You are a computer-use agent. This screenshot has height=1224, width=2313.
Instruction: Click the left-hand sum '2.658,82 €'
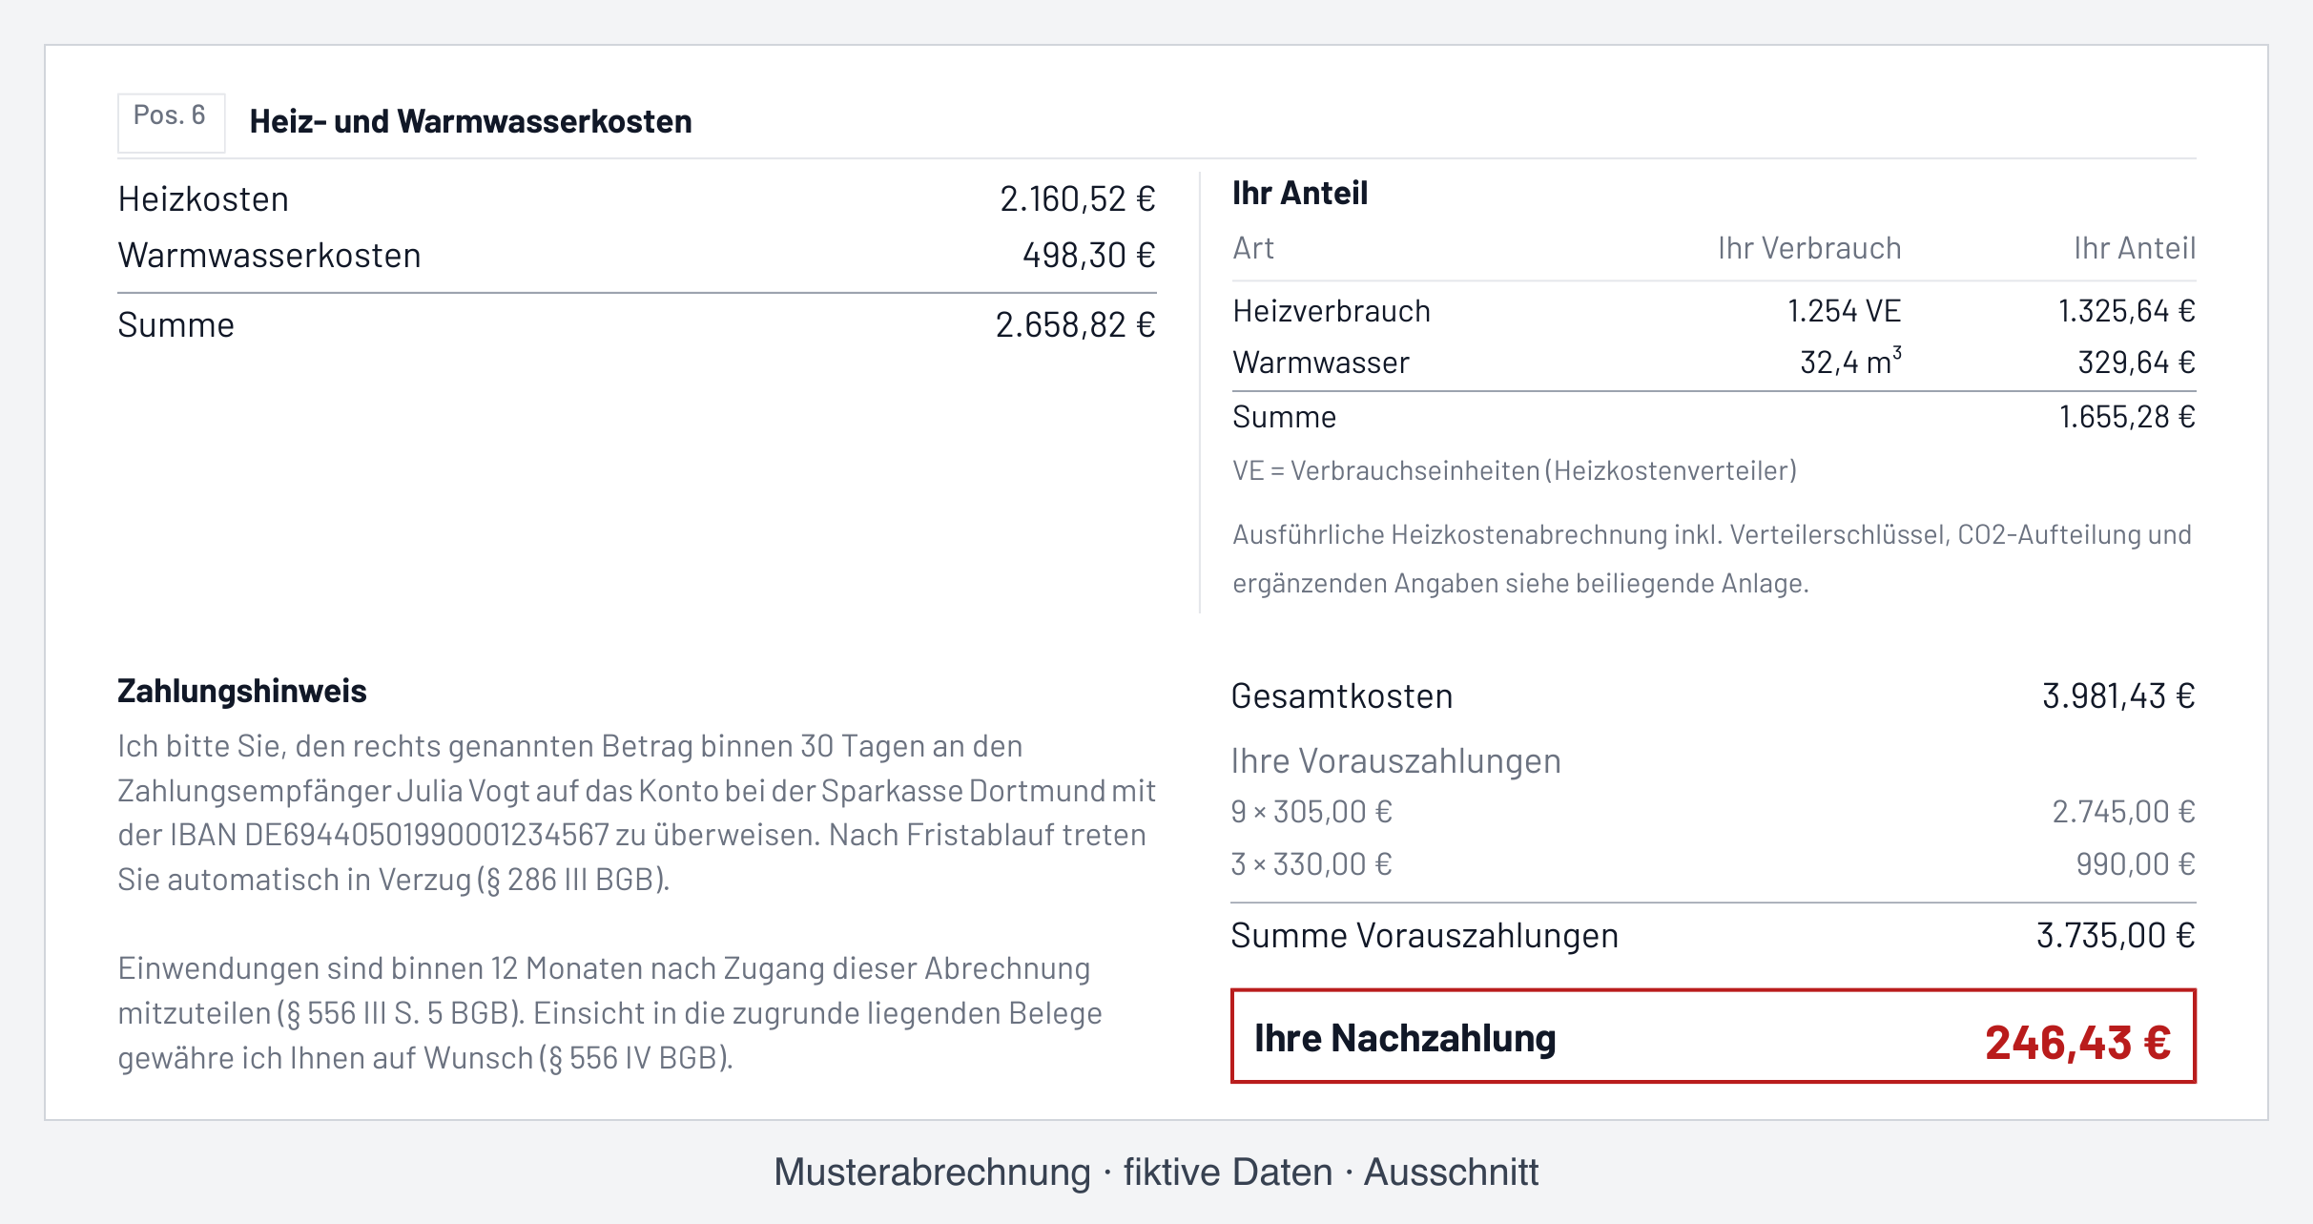point(1075,325)
